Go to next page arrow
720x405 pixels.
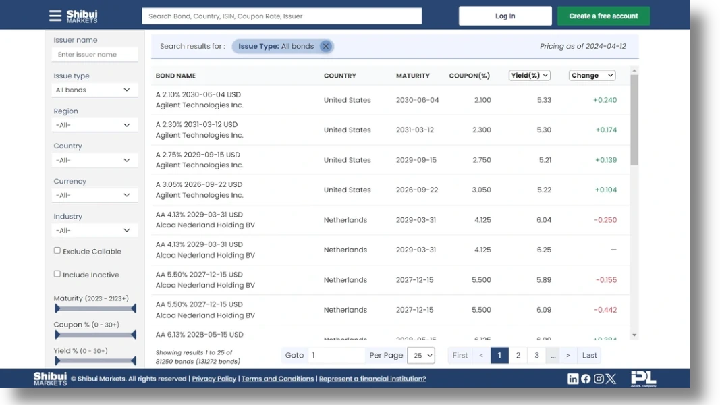pos(568,356)
